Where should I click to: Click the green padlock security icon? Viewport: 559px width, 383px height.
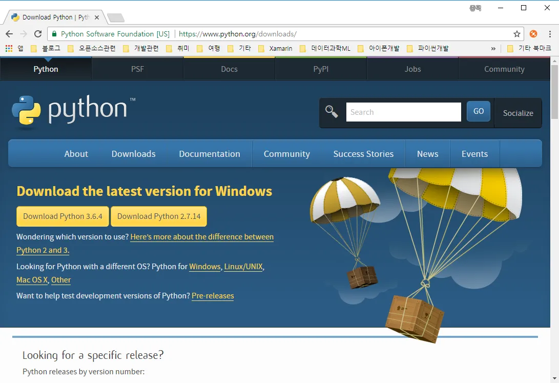click(54, 34)
